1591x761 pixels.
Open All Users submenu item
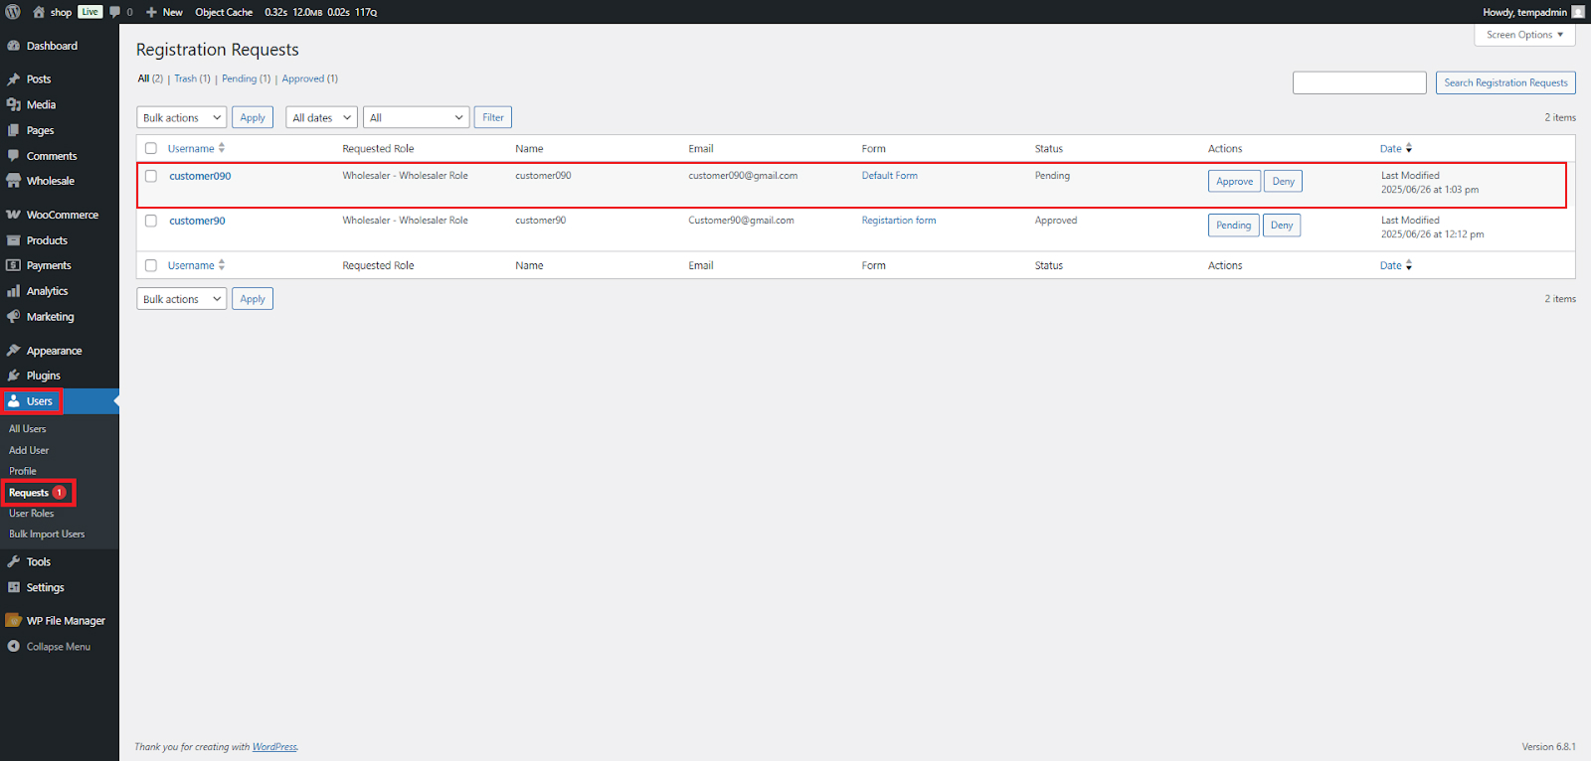(28, 429)
